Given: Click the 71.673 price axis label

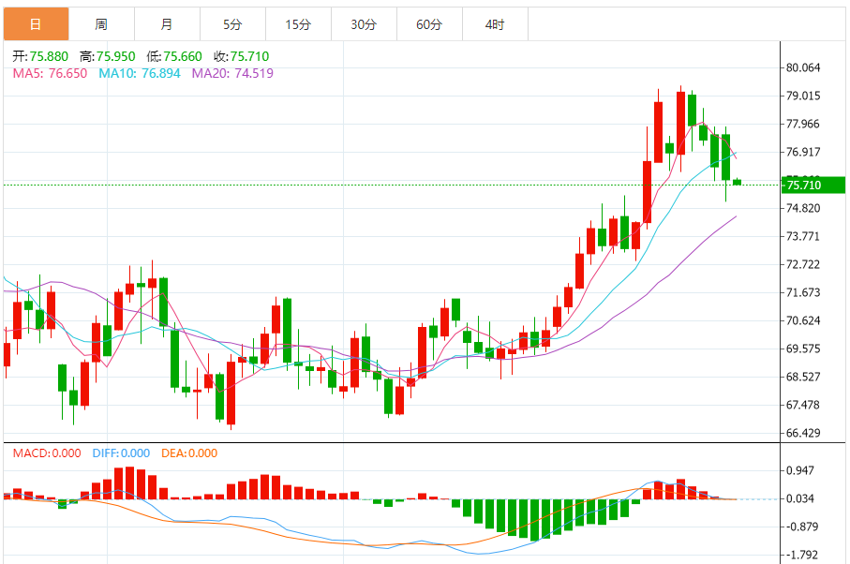Looking at the screenshot, I should click(x=803, y=292).
